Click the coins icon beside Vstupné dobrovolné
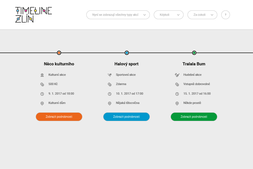253x169 pixels. point(177,84)
